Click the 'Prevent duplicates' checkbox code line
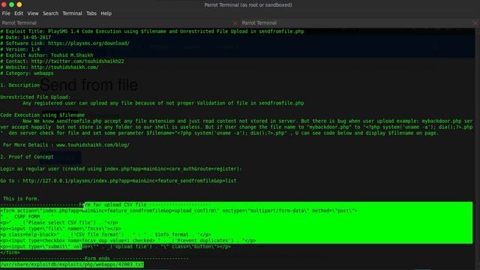Viewport: 480px width, 270px height. coord(128,241)
